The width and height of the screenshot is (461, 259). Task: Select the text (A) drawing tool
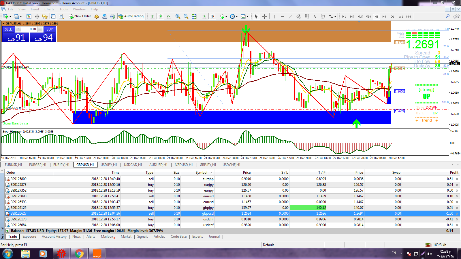pyautogui.click(x=315, y=16)
